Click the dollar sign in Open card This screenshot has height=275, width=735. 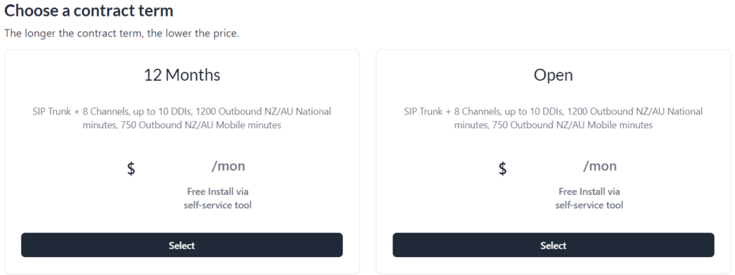coord(502,168)
